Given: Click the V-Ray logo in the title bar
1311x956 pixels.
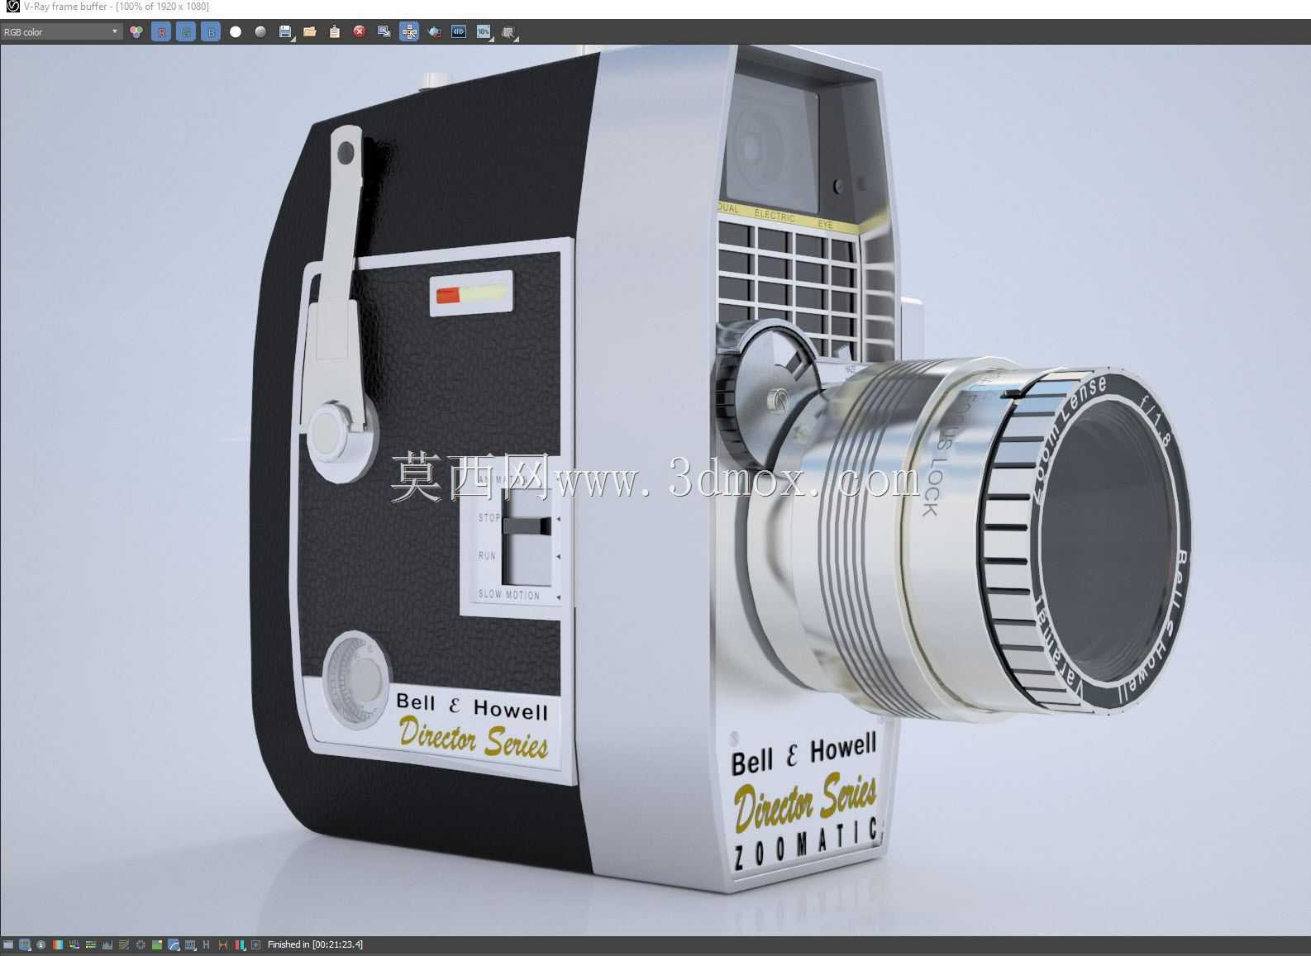Looking at the screenshot, I should coord(12,7).
